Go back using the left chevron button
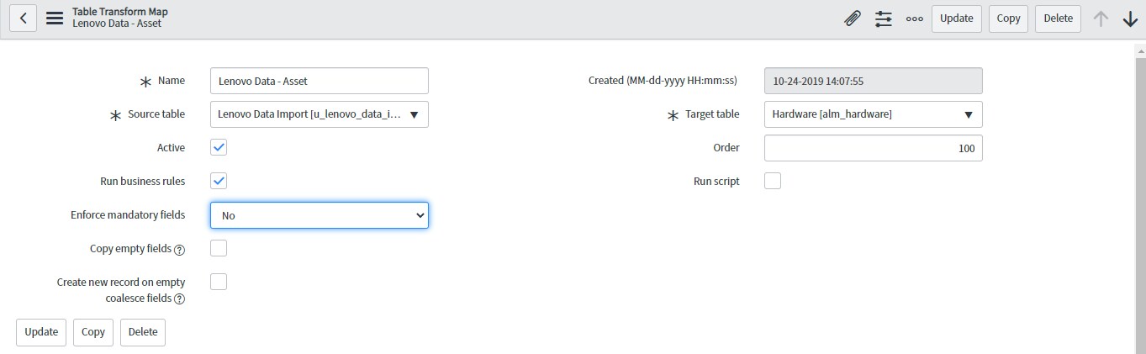This screenshot has height=354, width=1146. [23, 18]
